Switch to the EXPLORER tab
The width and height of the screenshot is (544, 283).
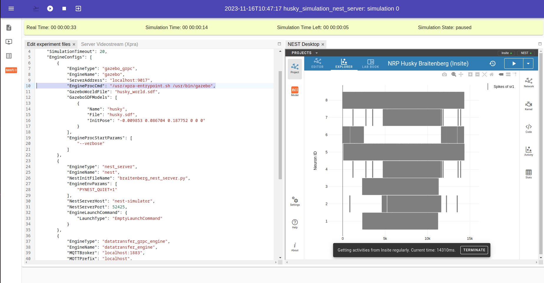(x=344, y=63)
